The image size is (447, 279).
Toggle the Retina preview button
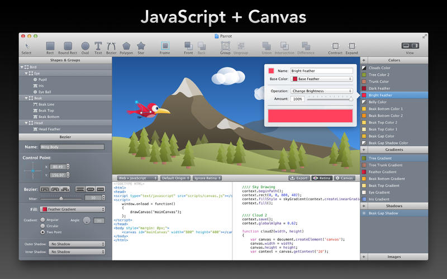[322, 178]
